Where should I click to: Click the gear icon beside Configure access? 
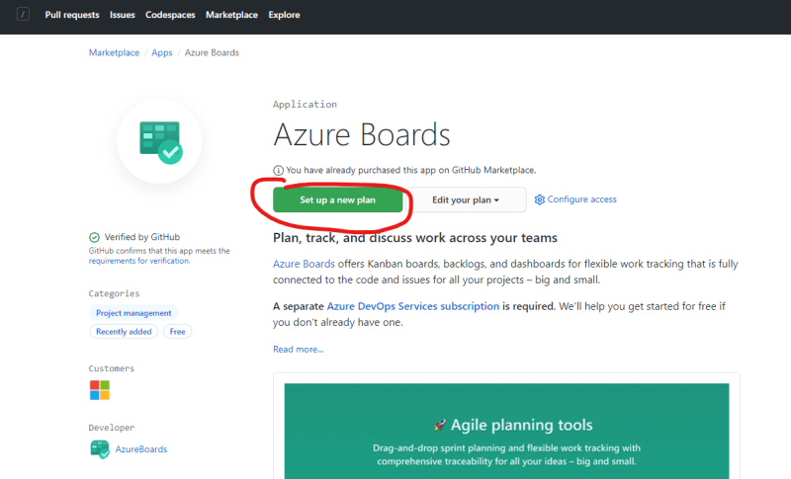(x=539, y=200)
